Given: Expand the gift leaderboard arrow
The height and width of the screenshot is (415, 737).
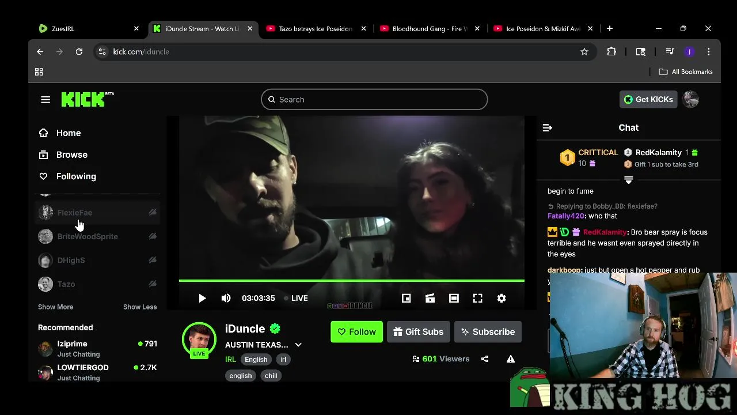Looking at the screenshot, I should point(629,180).
